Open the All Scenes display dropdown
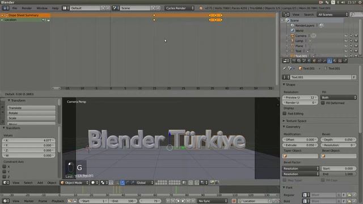 click(x=332, y=14)
